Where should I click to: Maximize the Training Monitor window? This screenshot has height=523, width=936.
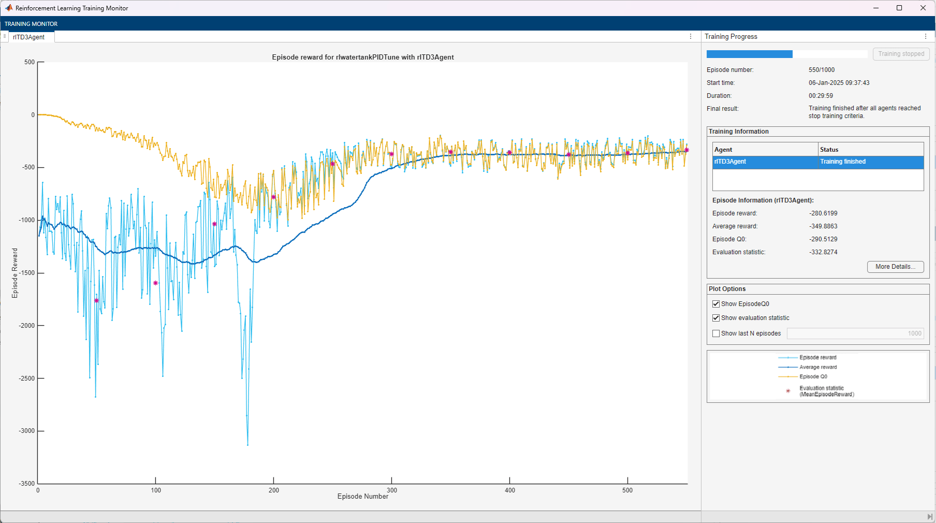[x=899, y=8]
